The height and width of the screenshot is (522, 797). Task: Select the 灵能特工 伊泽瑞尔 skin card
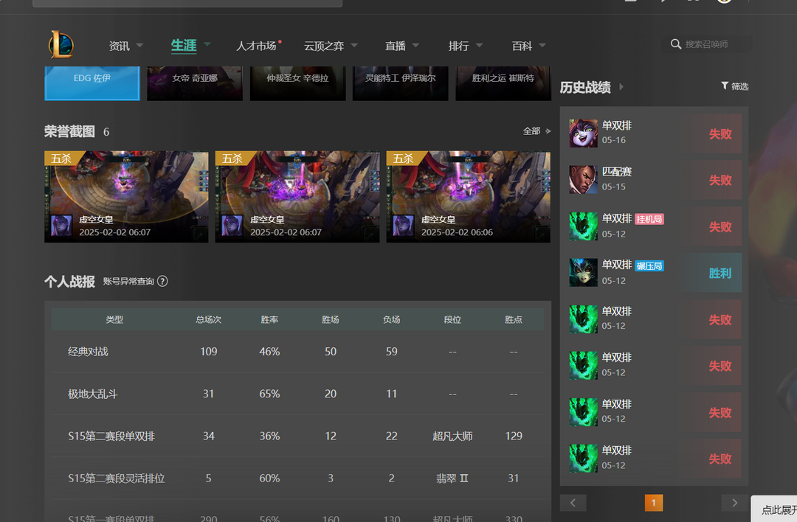tap(401, 83)
